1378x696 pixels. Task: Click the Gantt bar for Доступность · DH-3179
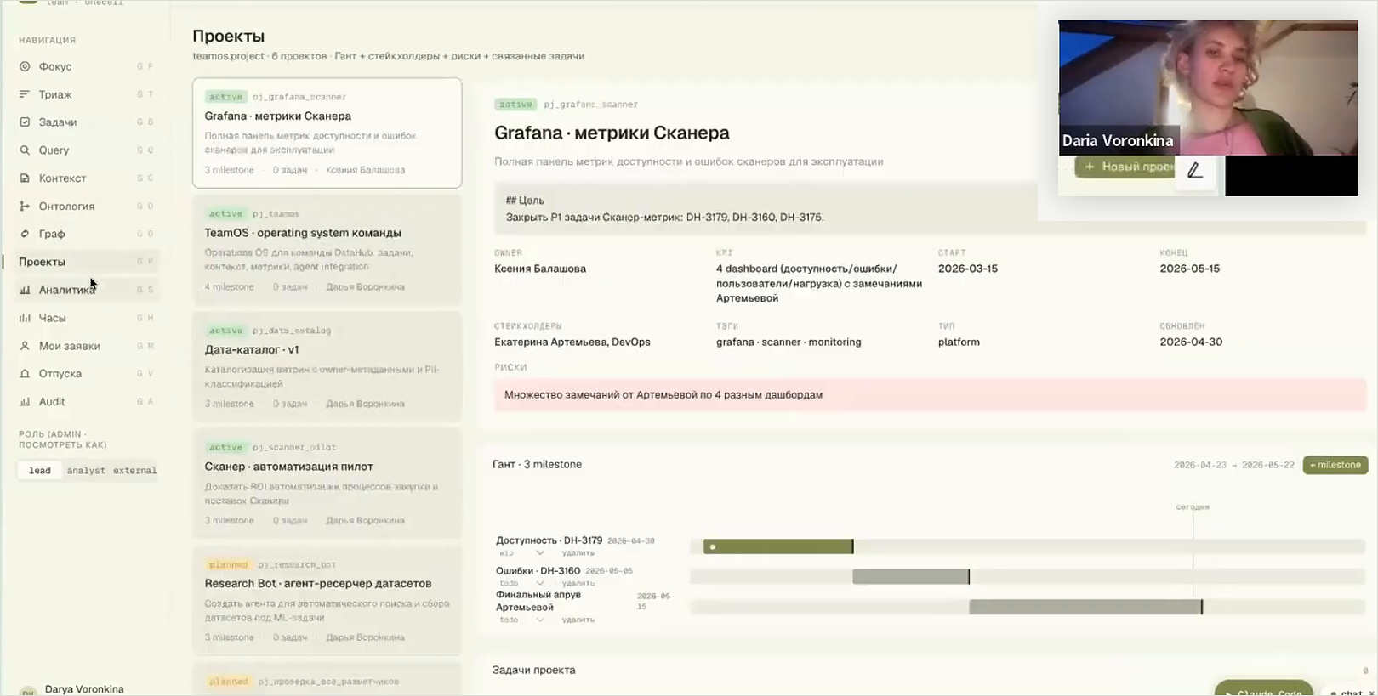click(778, 546)
